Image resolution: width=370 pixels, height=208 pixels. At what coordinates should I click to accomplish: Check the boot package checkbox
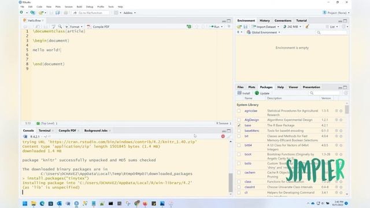[x=239, y=154]
